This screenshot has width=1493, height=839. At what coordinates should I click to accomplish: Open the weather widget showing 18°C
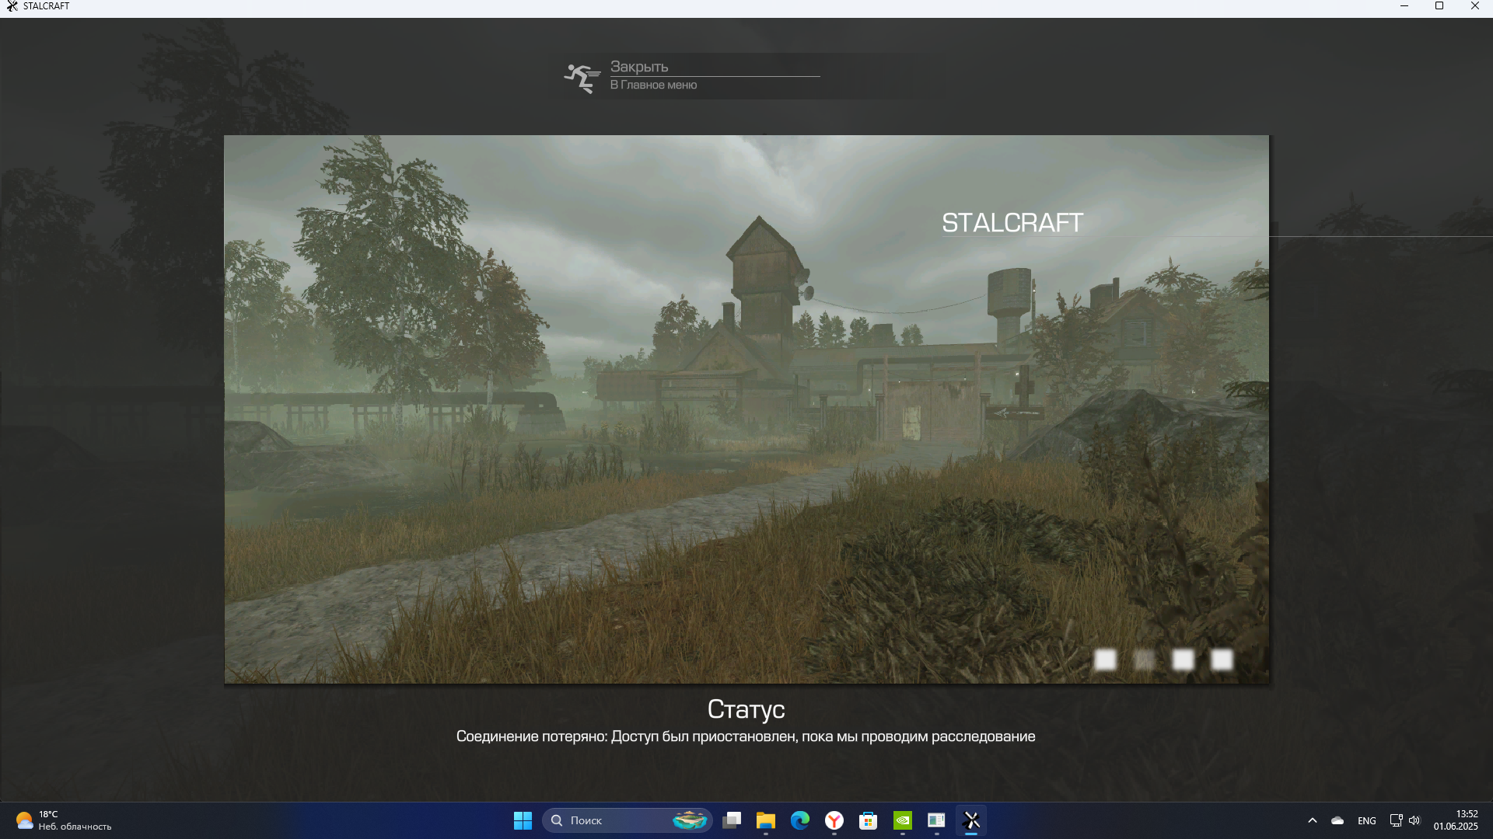click(x=64, y=820)
